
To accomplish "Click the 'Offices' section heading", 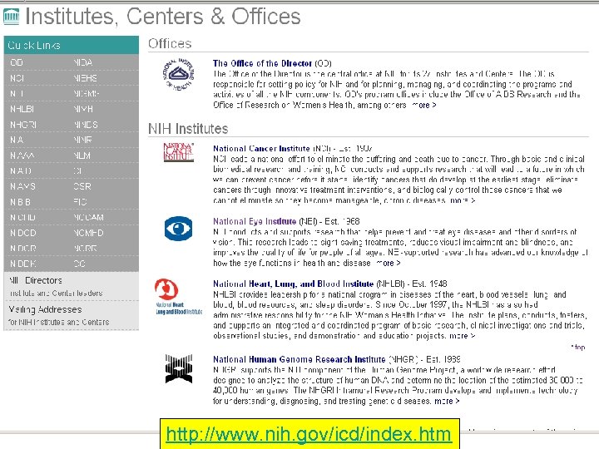I will coord(170,43).
